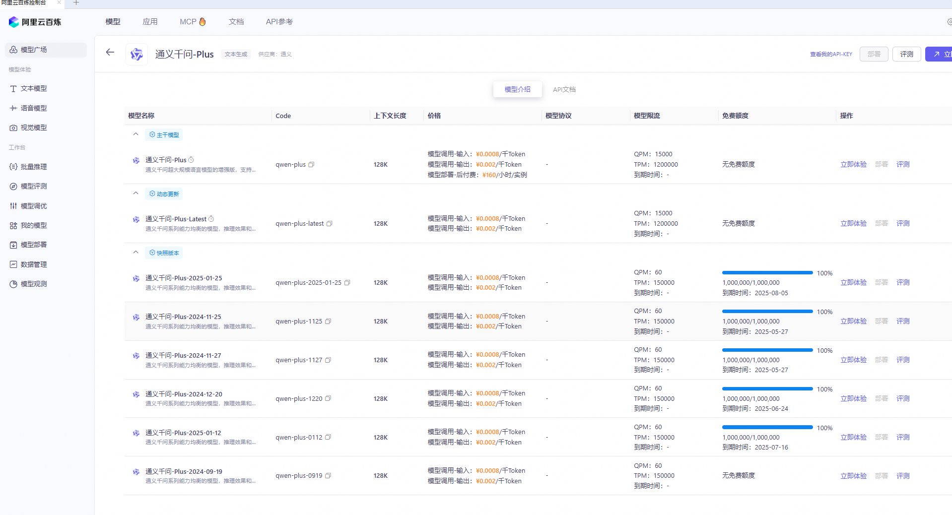Screen dimensions: 952x515
Task: Click the 模型限流 column header
Action: click(x=647, y=116)
